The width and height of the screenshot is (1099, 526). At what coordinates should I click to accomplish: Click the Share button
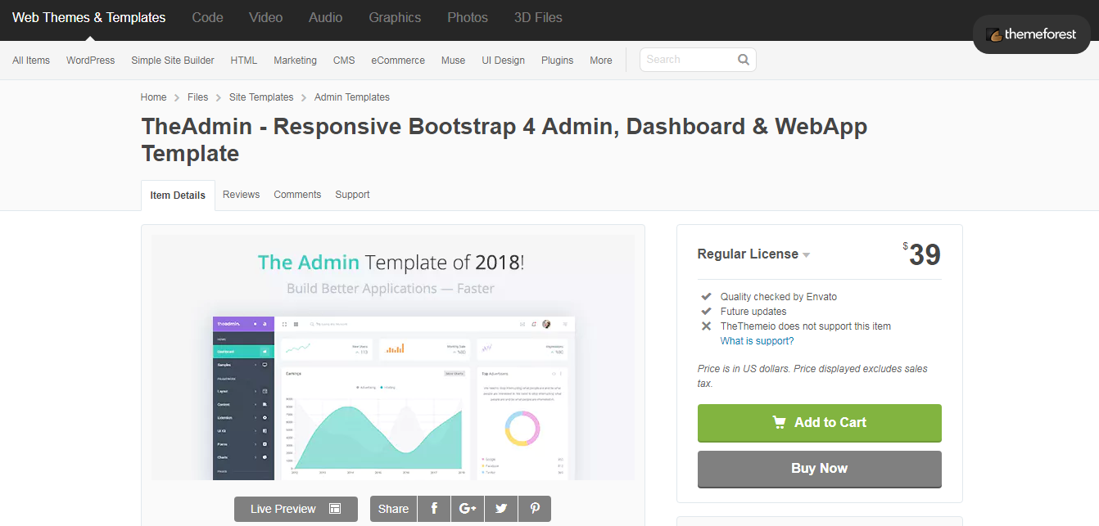(x=393, y=509)
